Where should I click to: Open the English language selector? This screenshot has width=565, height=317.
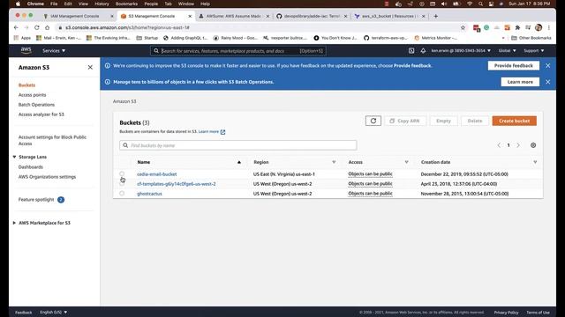[x=53, y=312]
